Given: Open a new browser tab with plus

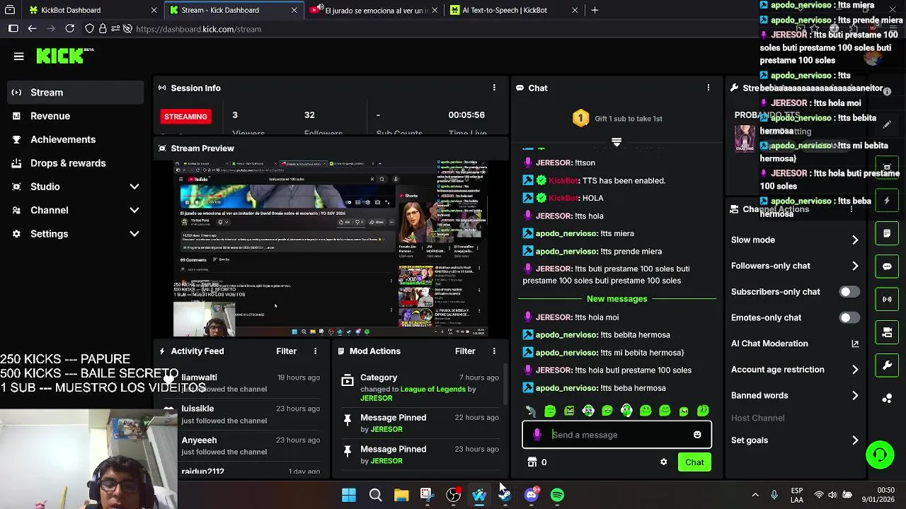Looking at the screenshot, I should click(x=595, y=10).
